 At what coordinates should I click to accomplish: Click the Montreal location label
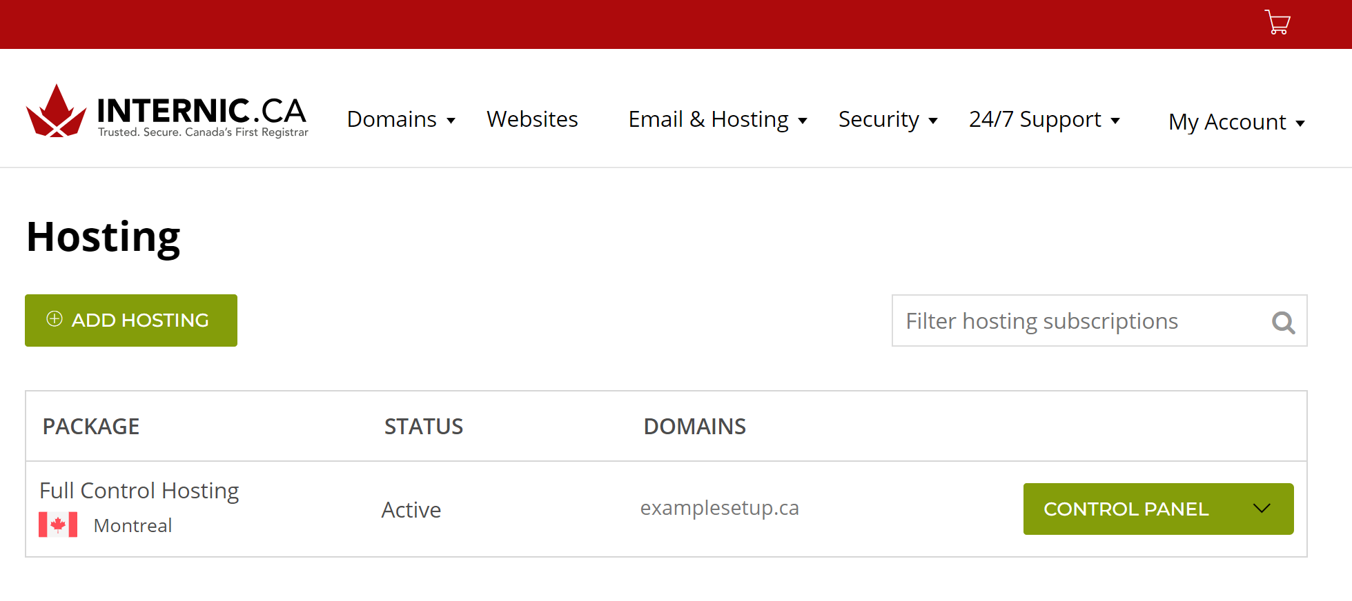(133, 525)
